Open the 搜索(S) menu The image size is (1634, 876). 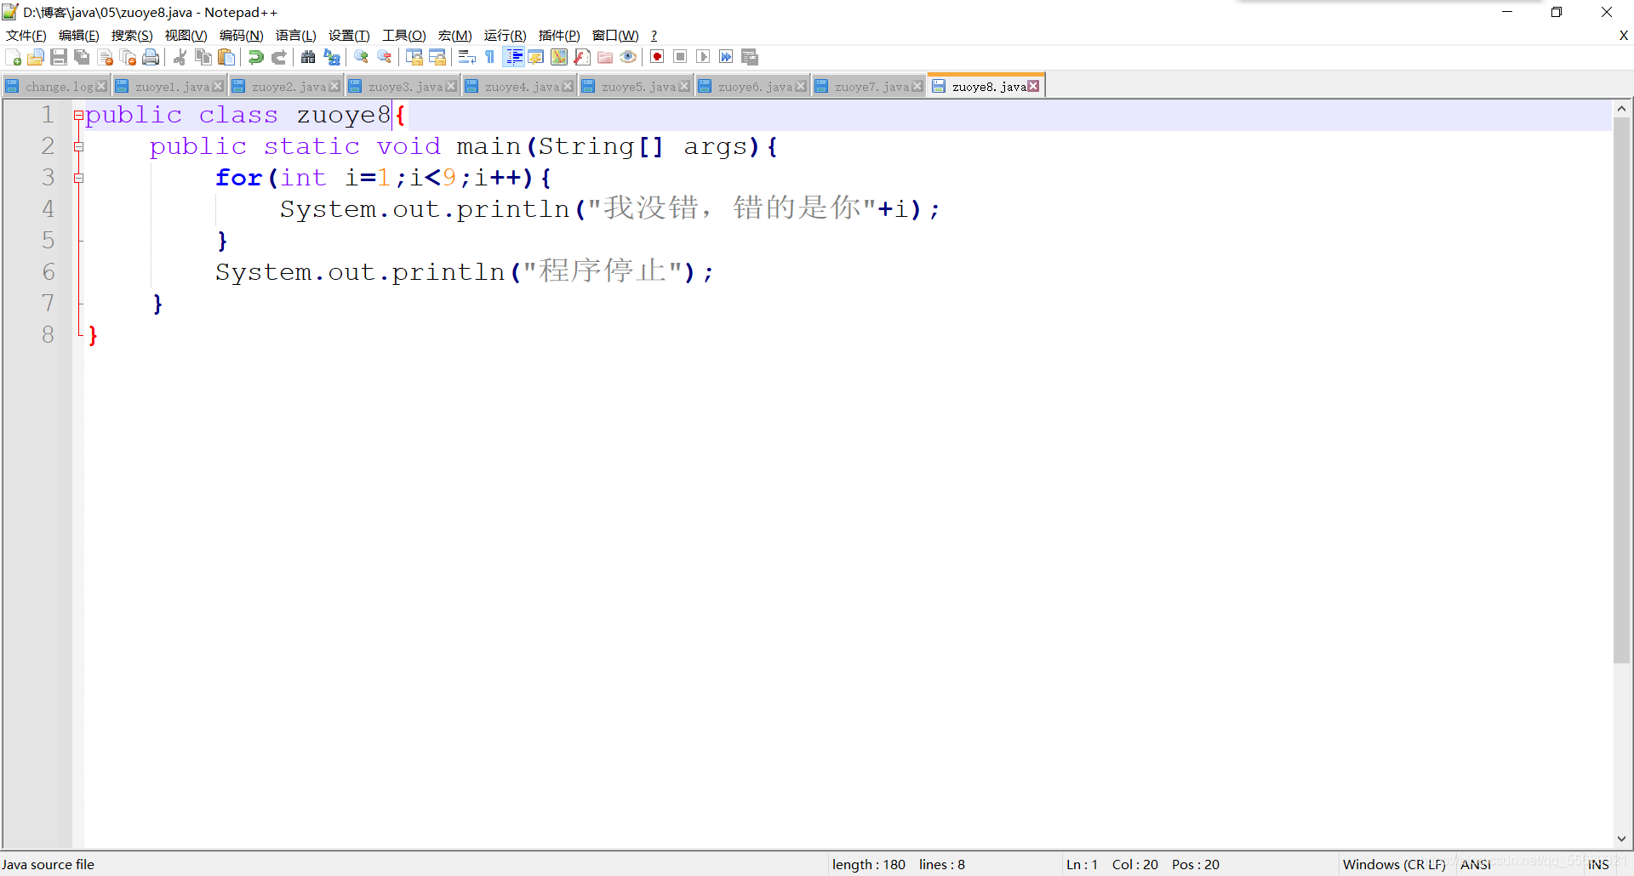click(x=132, y=35)
